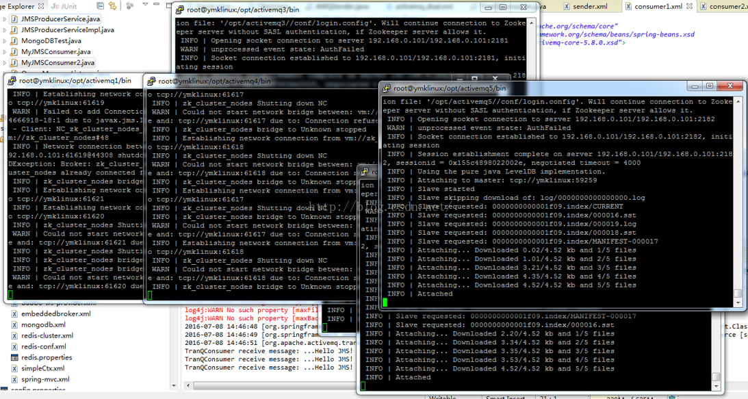Select spring-mvc.xml in the tree
Viewport: 748px width, 399px height.
pyautogui.click(x=45, y=380)
